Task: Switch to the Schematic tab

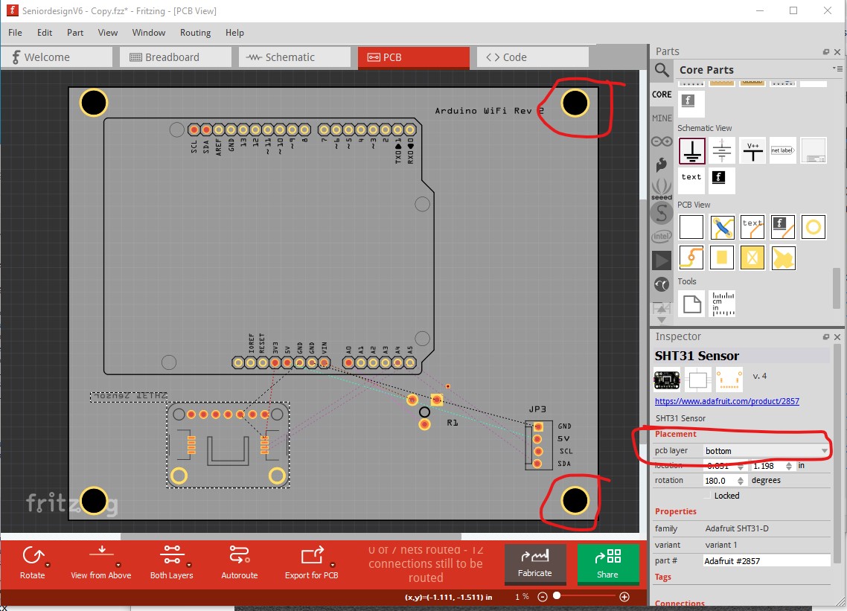Action: tap(295, 57)
